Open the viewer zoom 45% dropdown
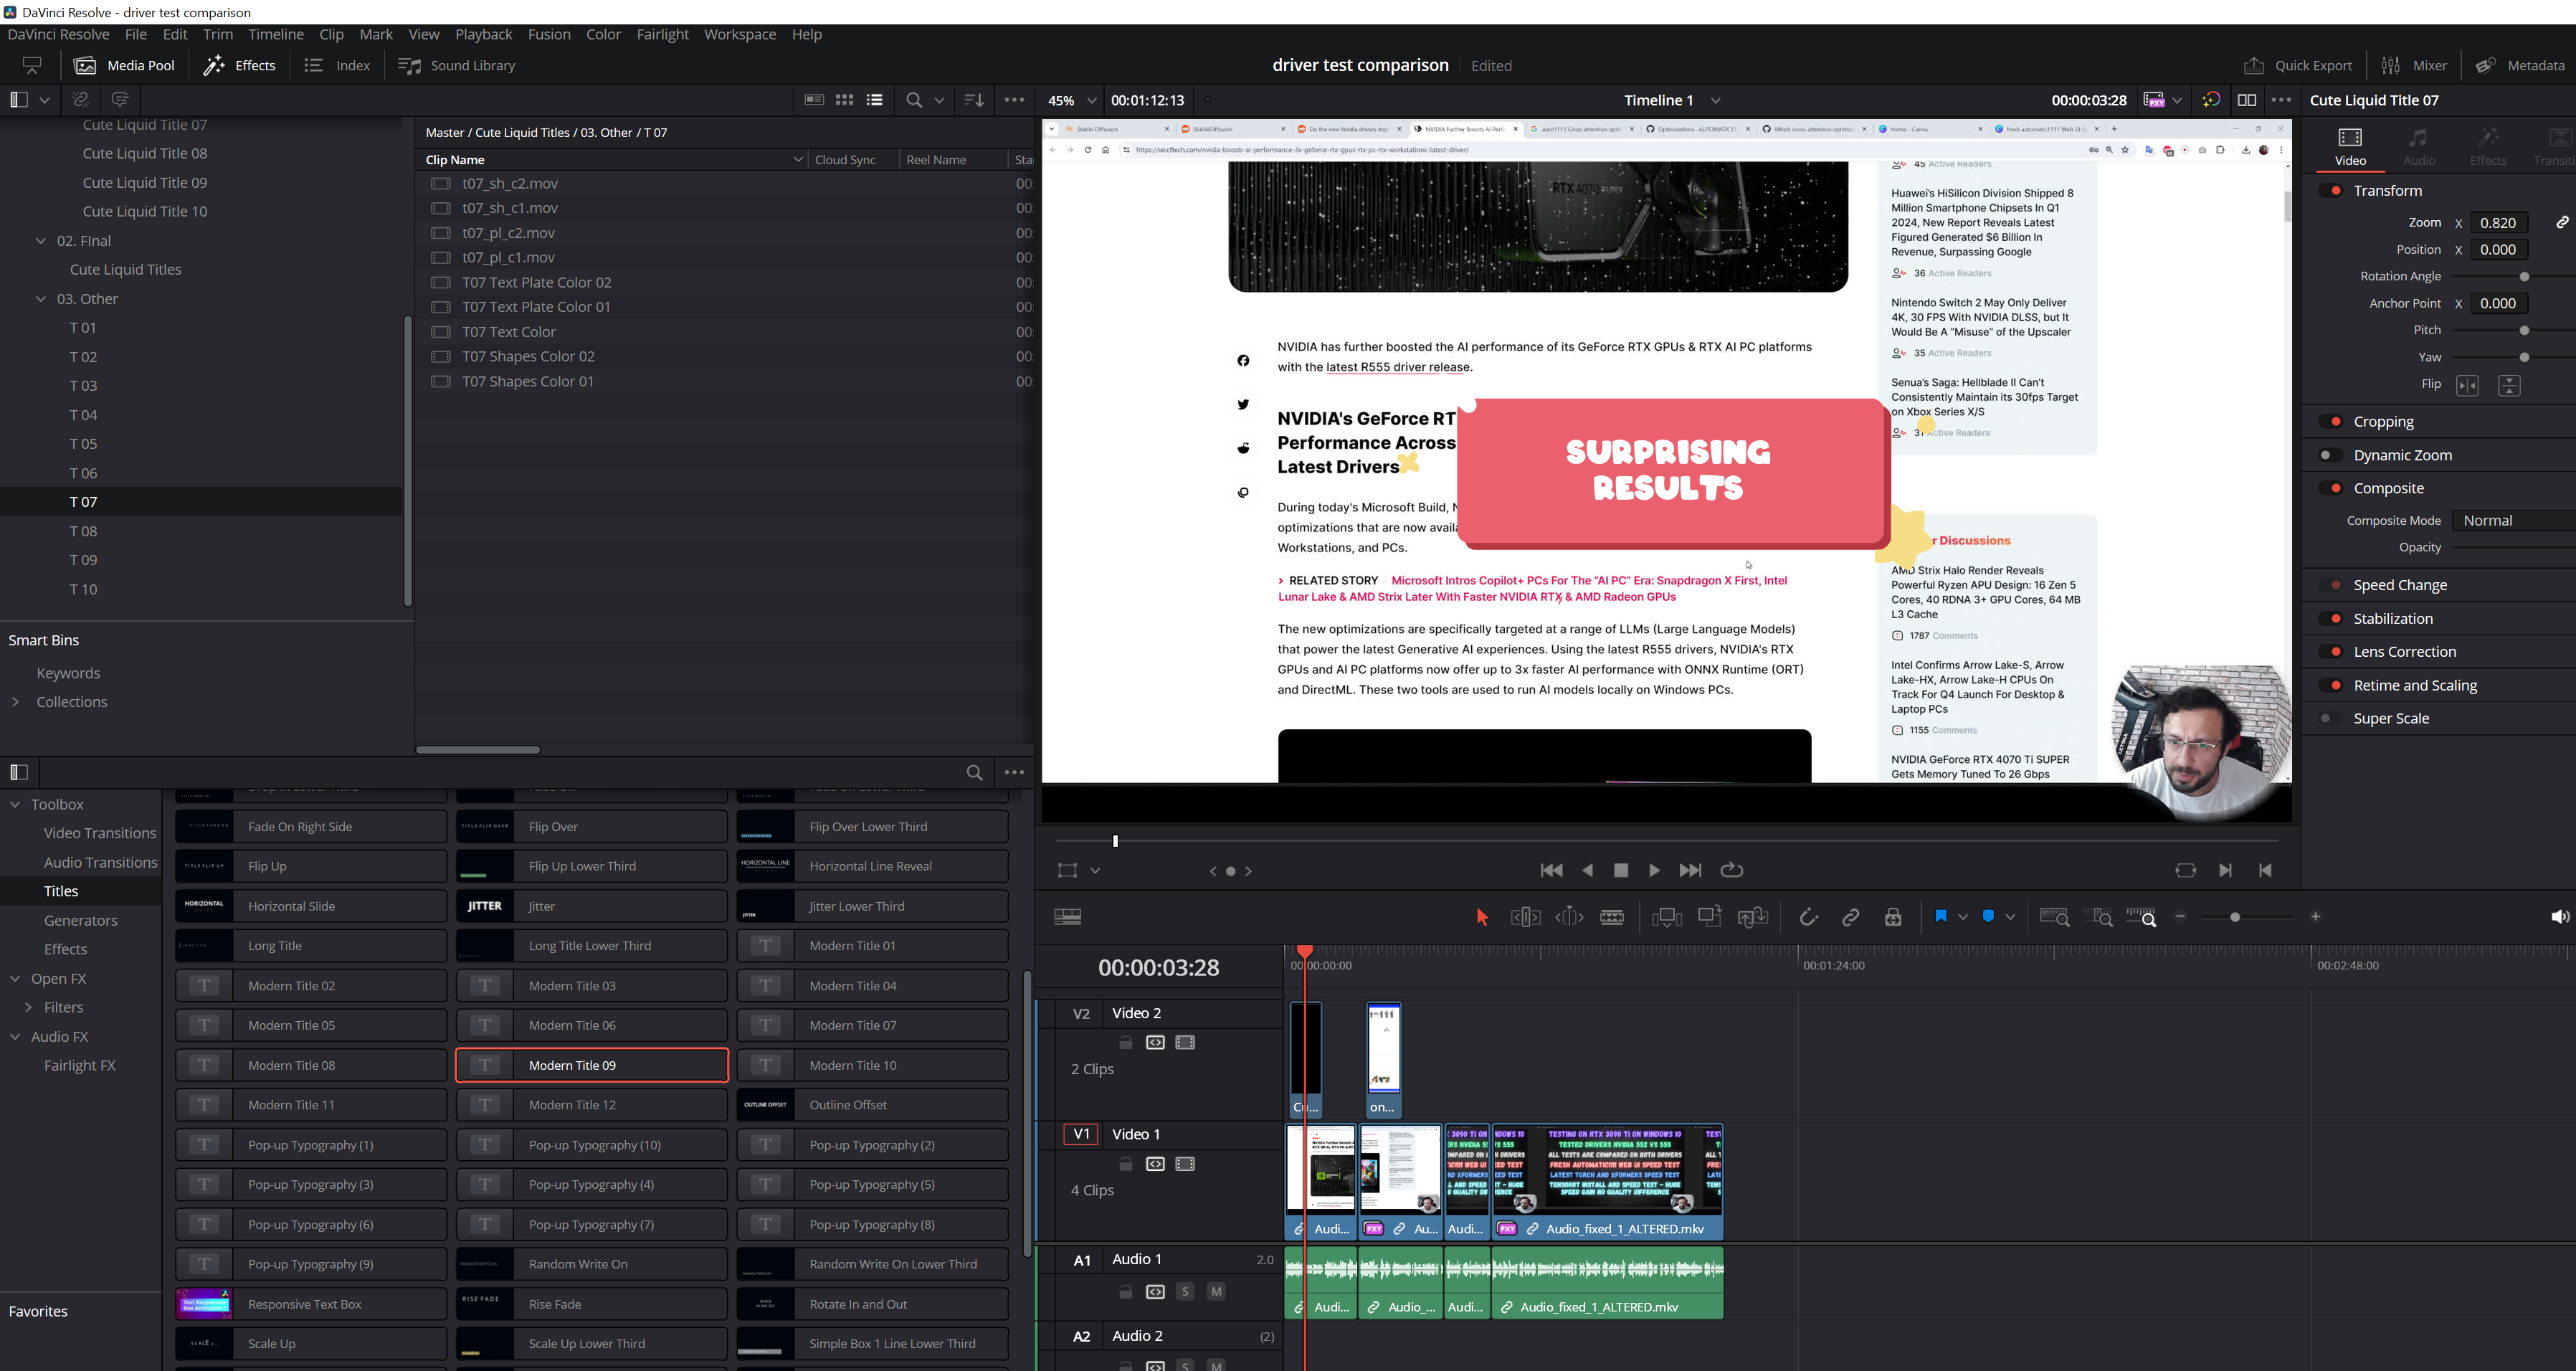 click(x=1091, y=100)
